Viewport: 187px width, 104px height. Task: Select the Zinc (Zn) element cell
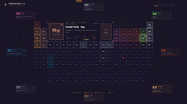coord(110,45)
